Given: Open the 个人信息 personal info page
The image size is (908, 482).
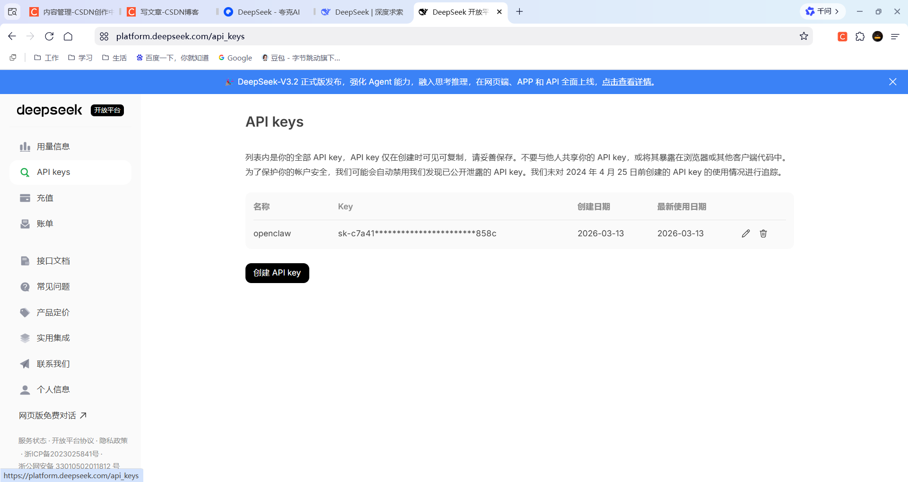Looking at the screenshot, I should [53, 389].
